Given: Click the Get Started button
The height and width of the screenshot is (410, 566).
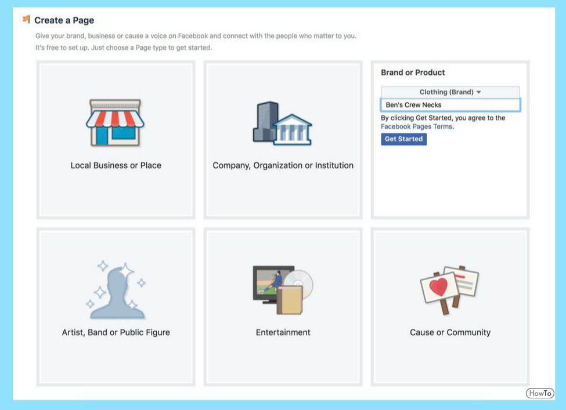Looking at the screenshot, I should pyautogui.click(x=403, y=139).
